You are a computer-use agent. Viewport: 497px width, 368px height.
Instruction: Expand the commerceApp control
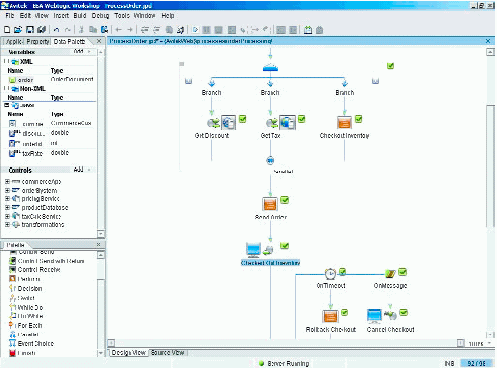pos(7,182)
